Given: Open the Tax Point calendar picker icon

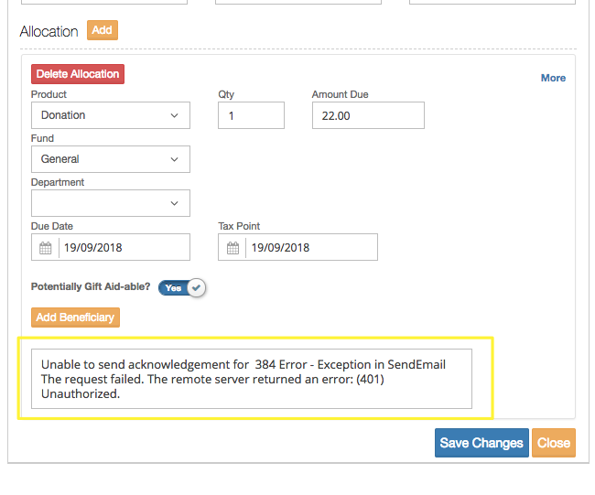Looking at the screenshot, I should 233,248.
